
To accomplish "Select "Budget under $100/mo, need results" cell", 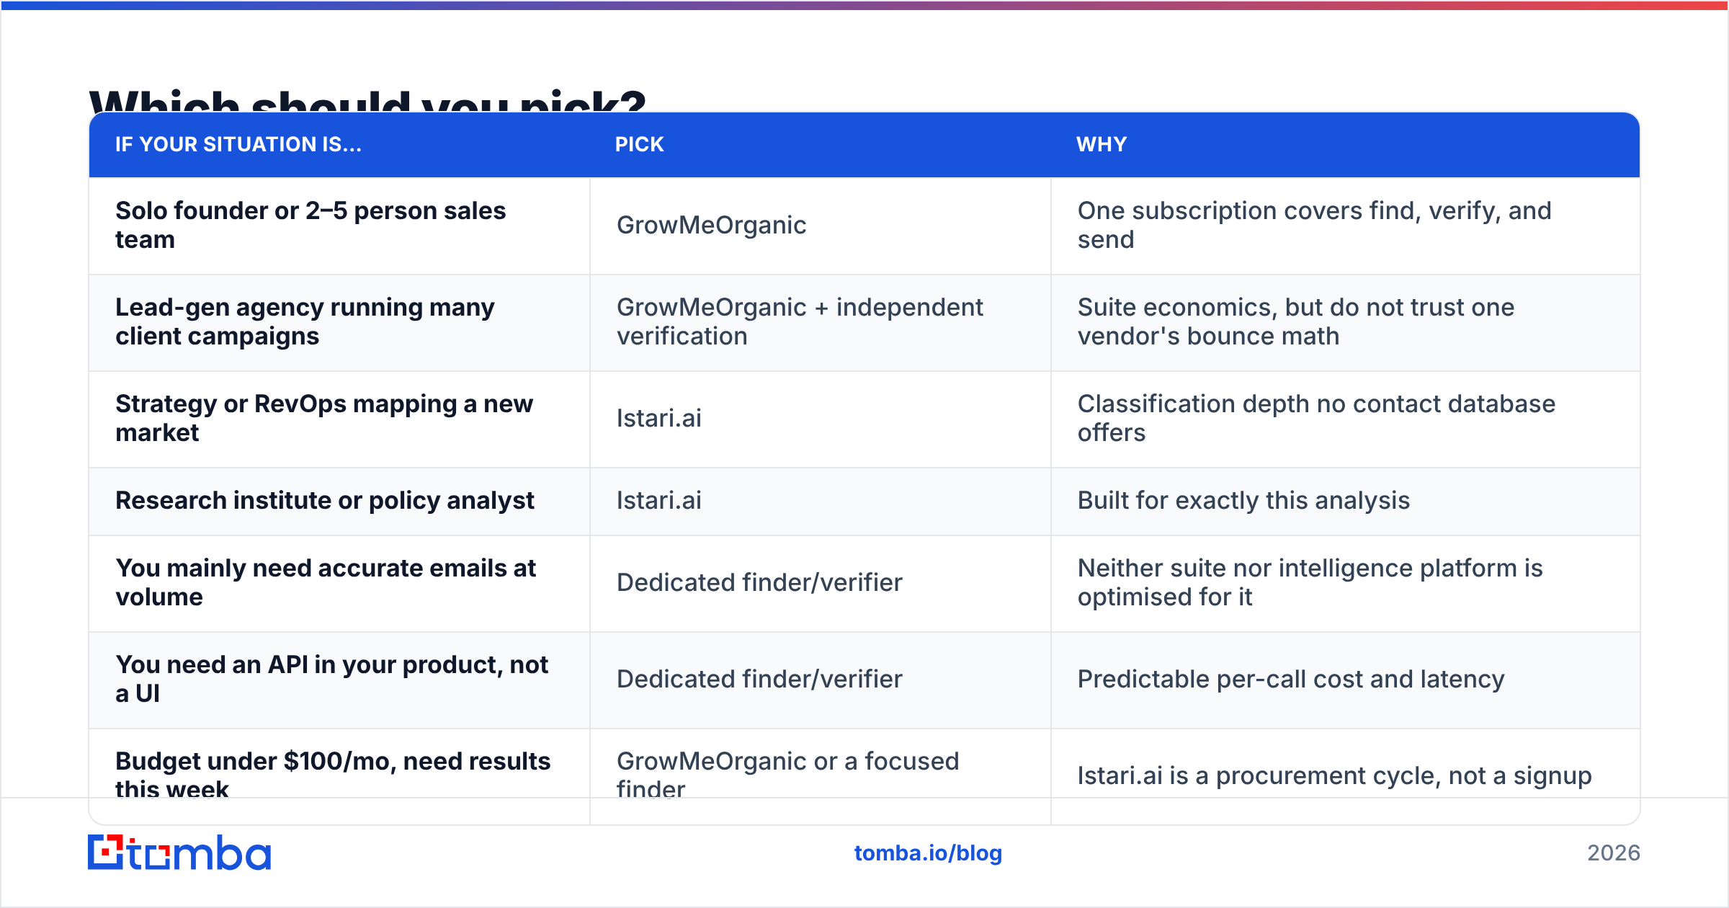I will 339,775.
